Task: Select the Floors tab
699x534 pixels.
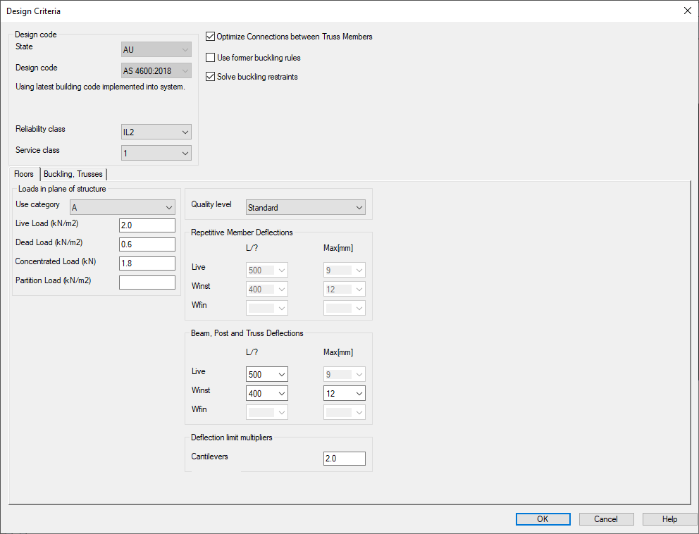Action: click(x=24, y=174)
